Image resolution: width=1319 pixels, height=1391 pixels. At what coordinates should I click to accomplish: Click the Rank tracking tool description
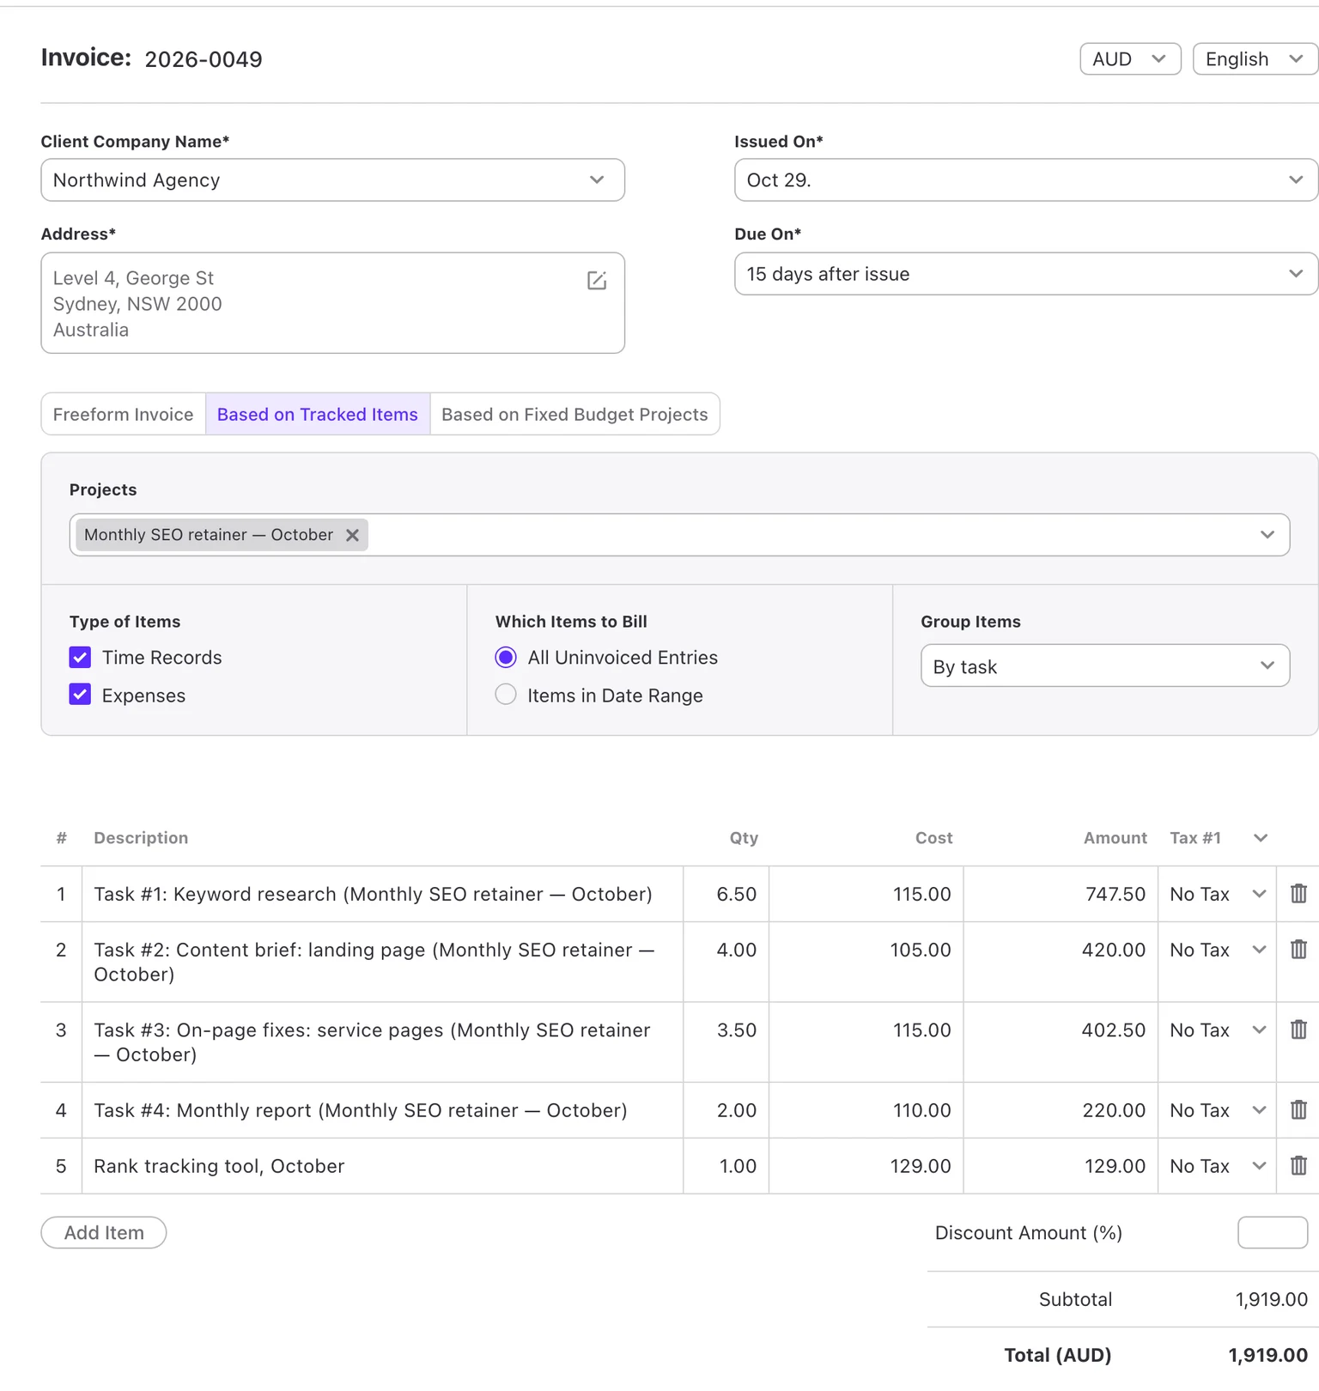219,1166
